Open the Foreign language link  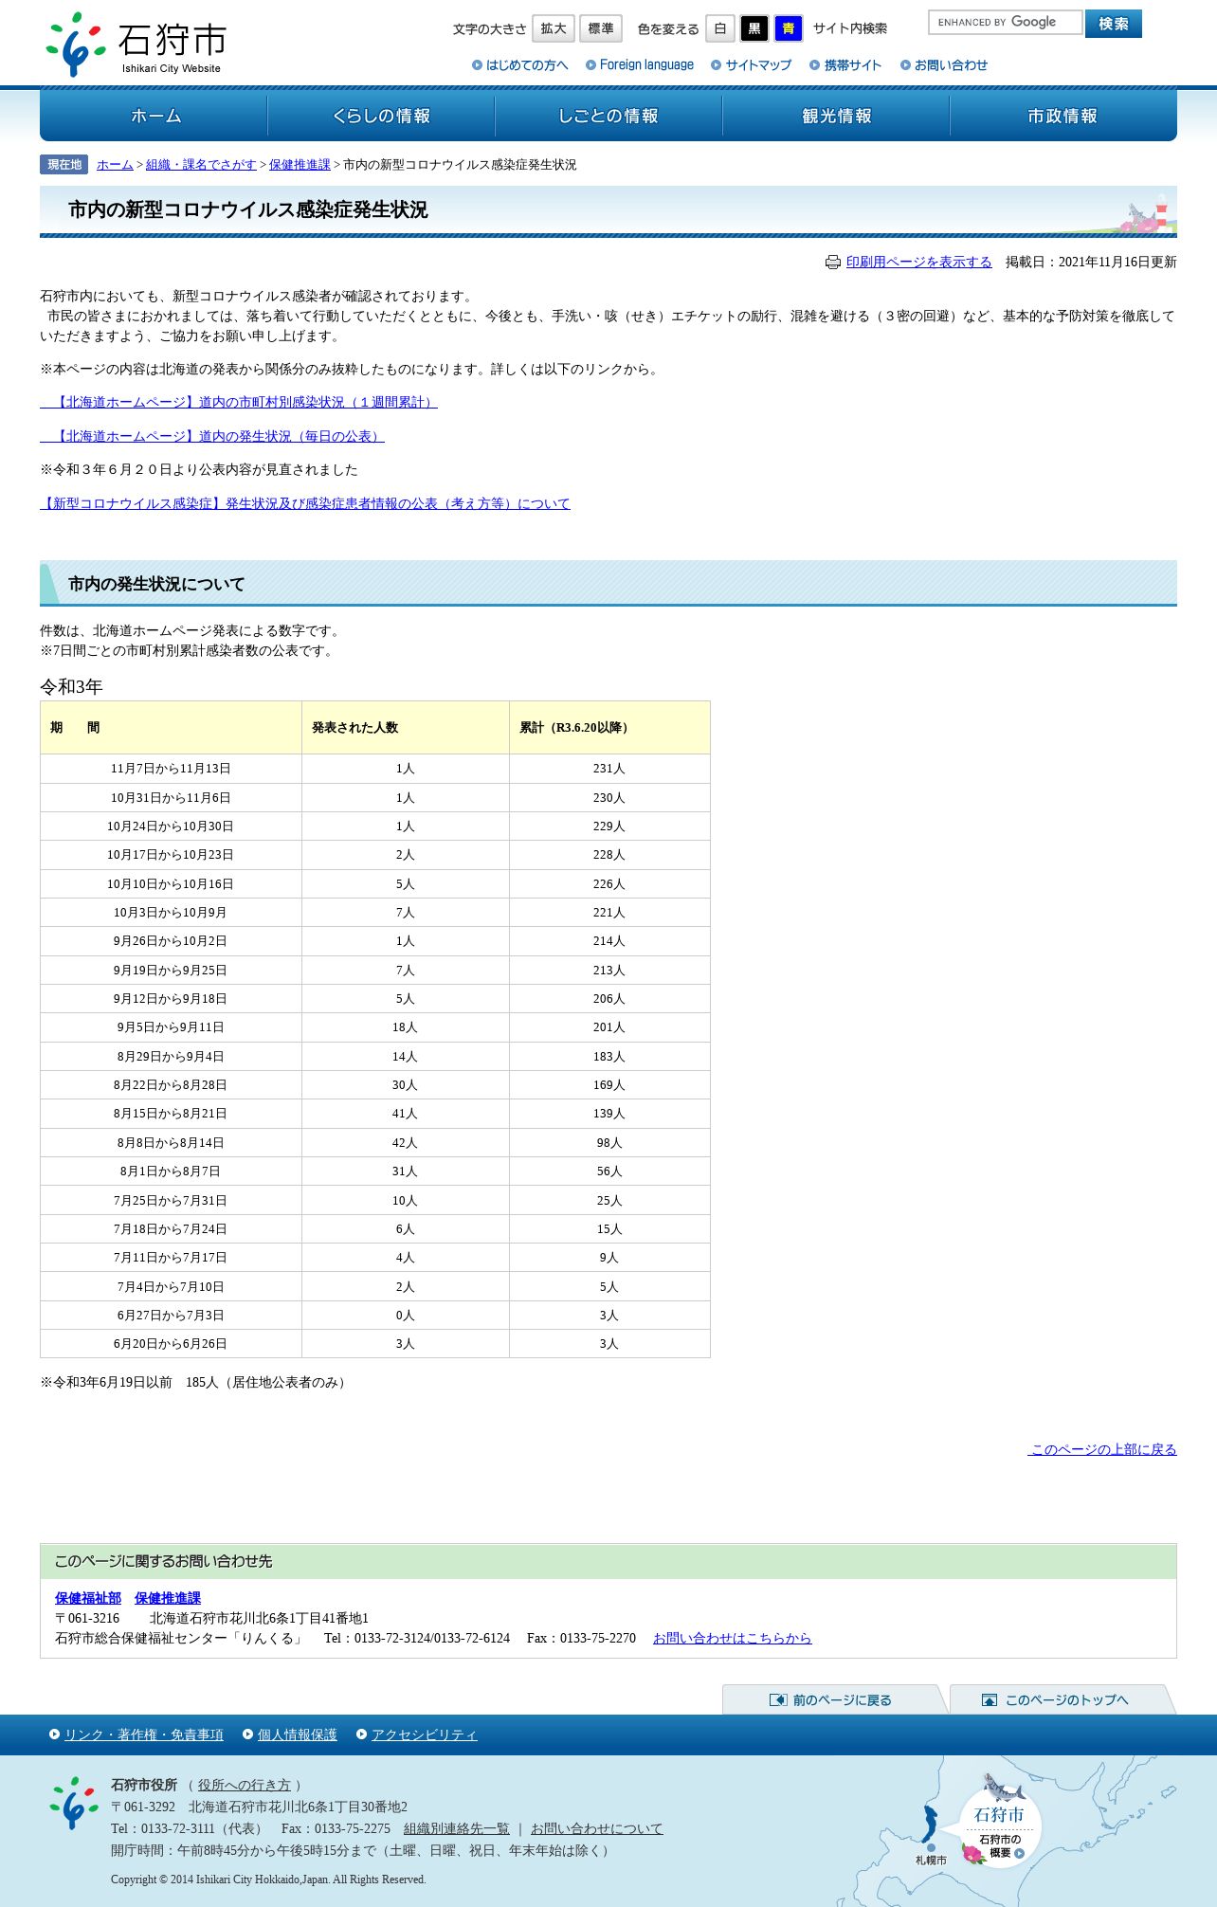640,65
